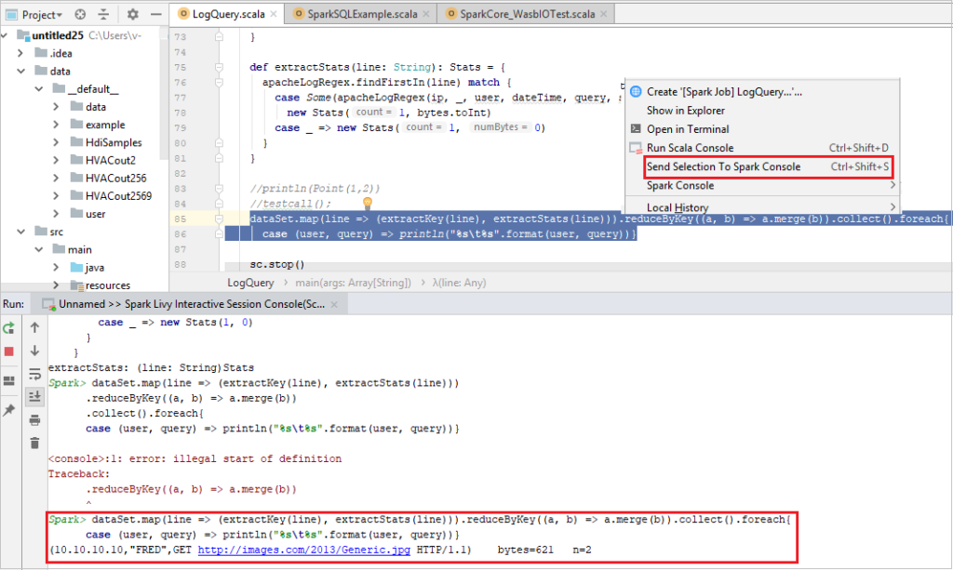Stop the running Spark console
The width and height of the screenshot is (953, 570).
[10, 351]
